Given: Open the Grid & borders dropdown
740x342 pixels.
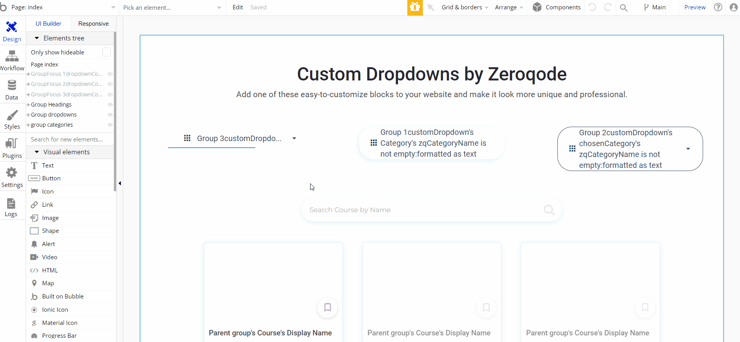Looking at the screenshot, I should [x=465, y=7].
